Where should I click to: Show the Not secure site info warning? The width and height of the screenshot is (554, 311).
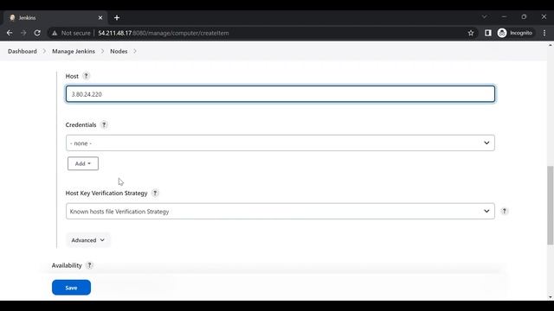click(x=71, y=33)
